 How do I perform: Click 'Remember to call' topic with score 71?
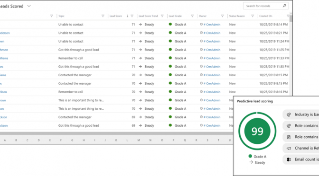tap(71, 58)
